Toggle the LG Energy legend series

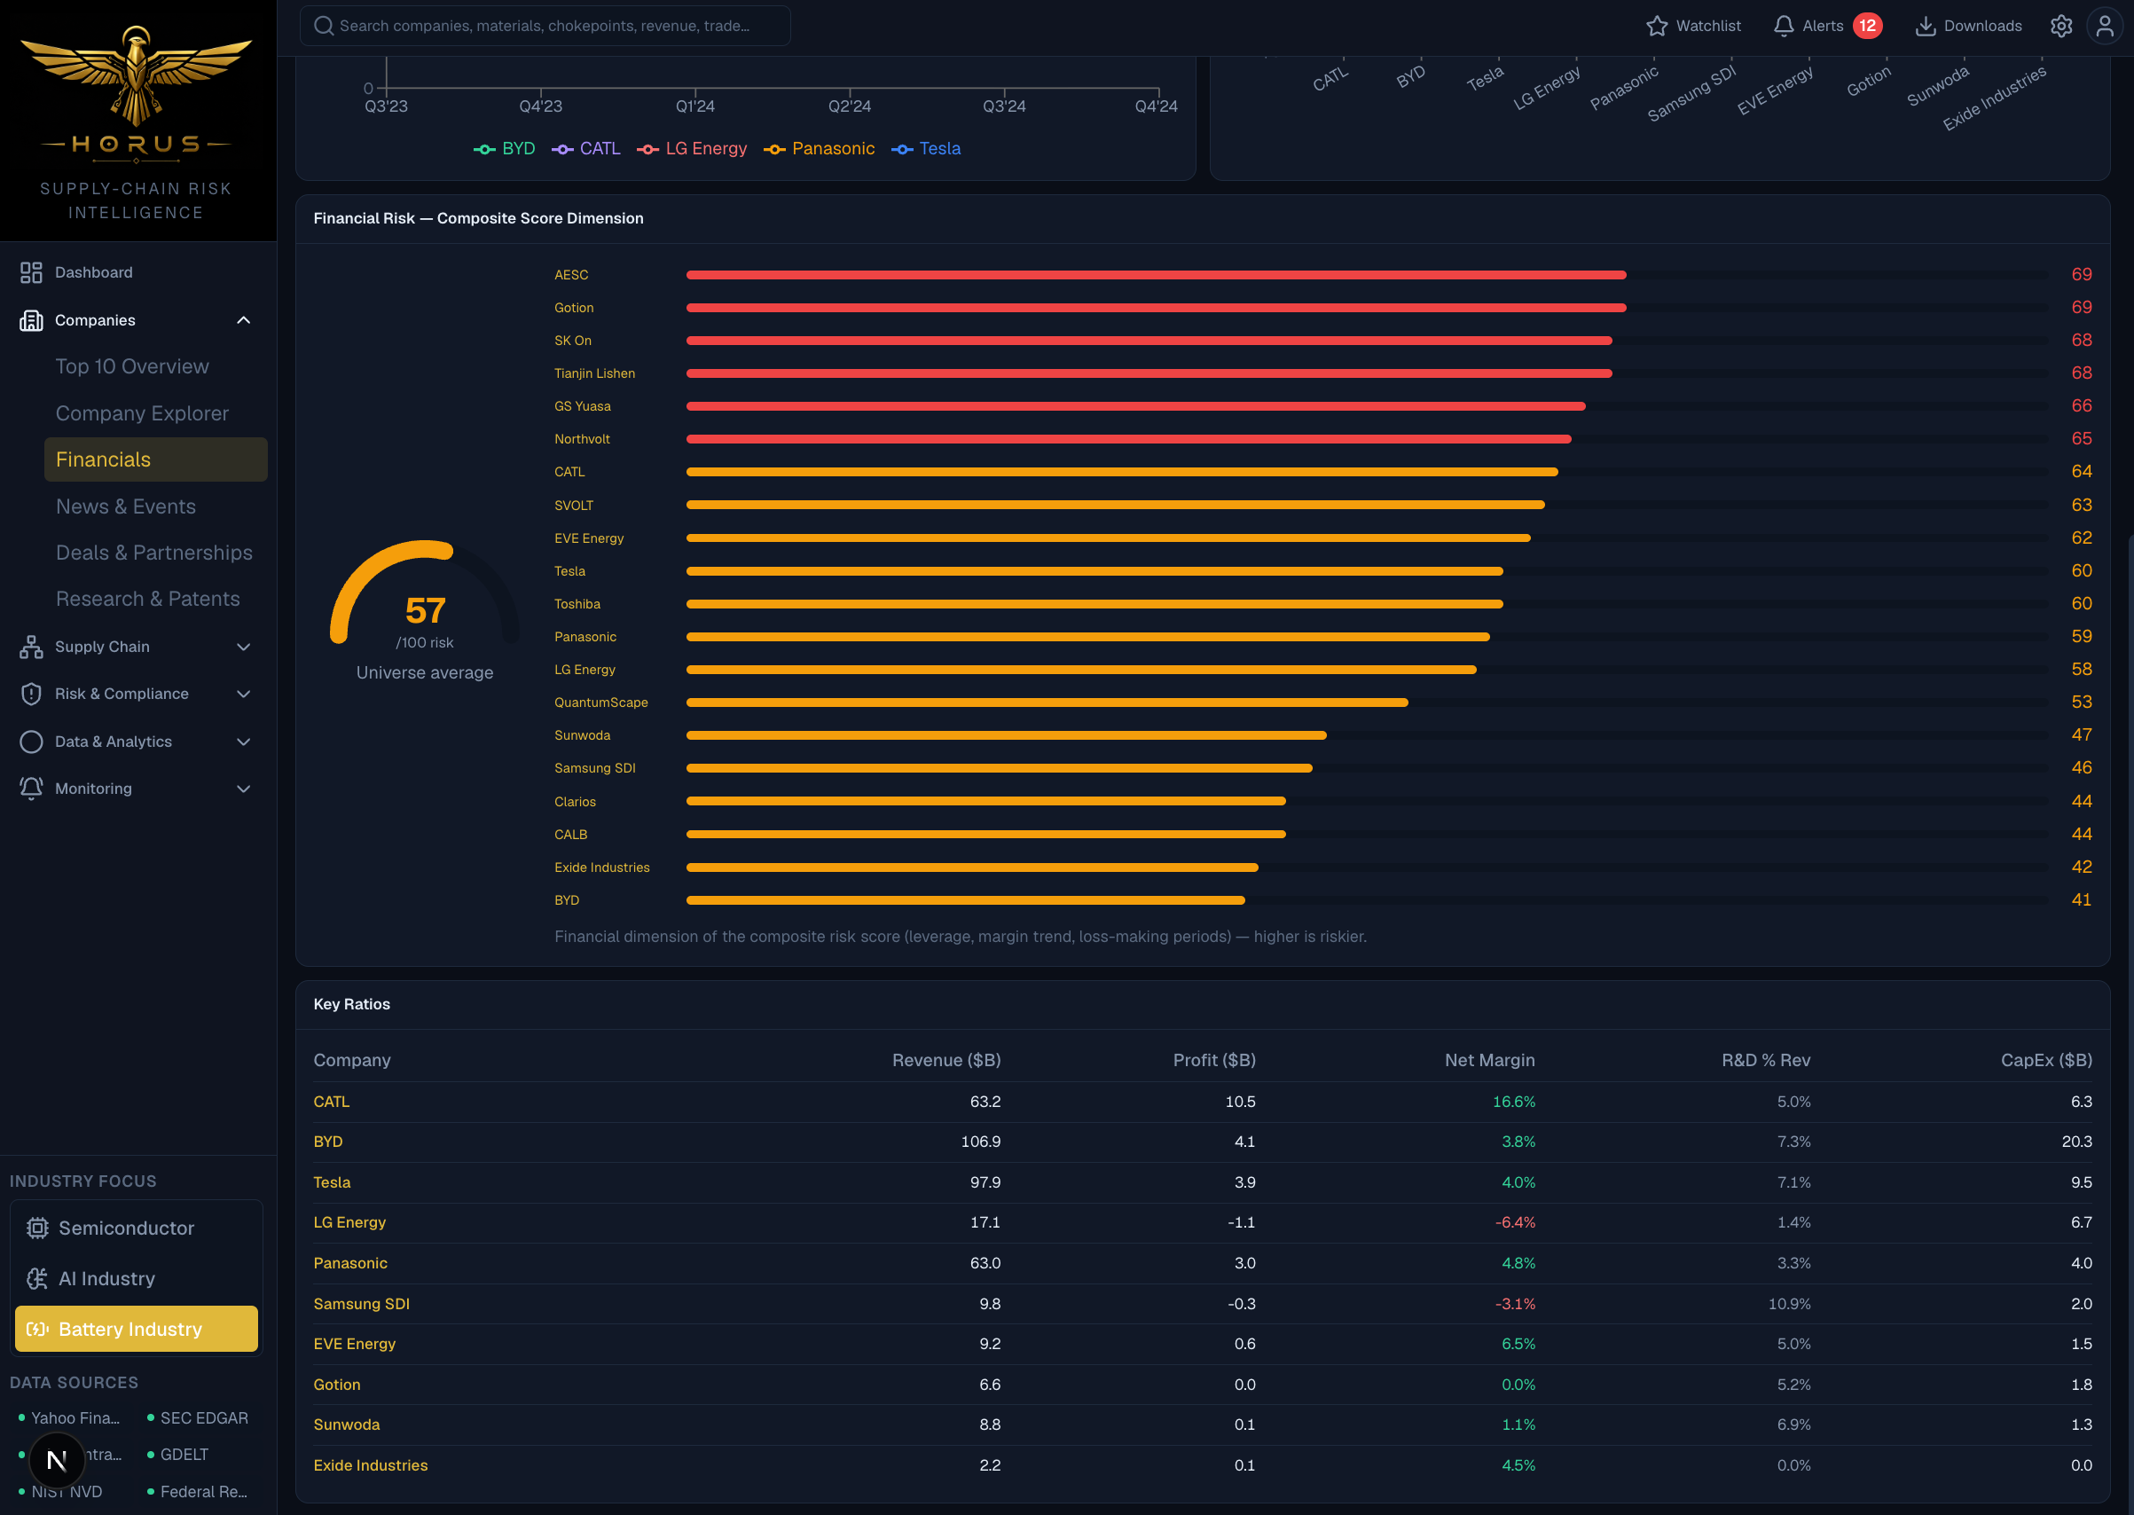692,149
